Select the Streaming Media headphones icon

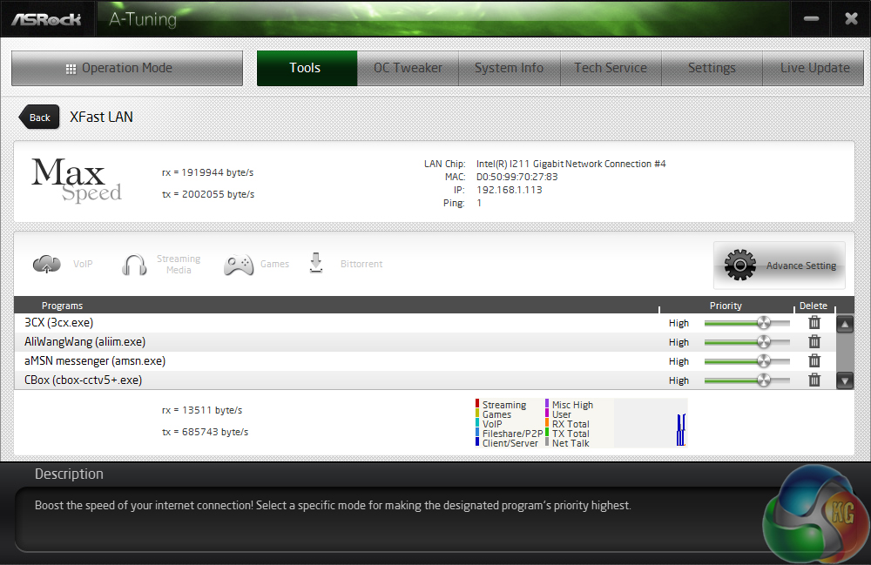[x=134, y=265]
